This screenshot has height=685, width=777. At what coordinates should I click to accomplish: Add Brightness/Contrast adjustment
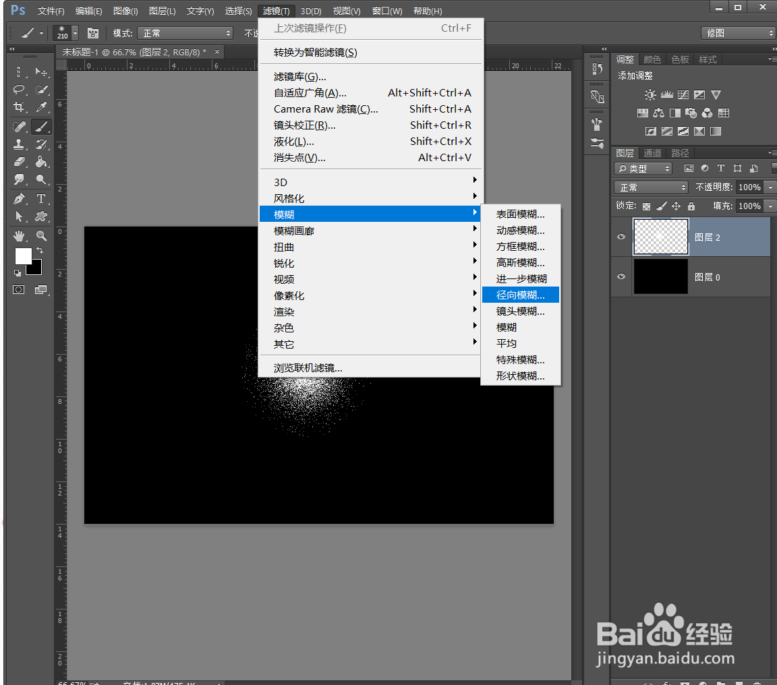click(650, 94)
